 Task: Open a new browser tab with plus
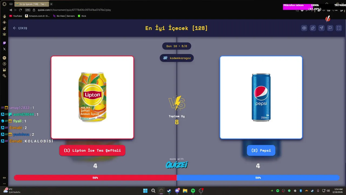[51, 4]
